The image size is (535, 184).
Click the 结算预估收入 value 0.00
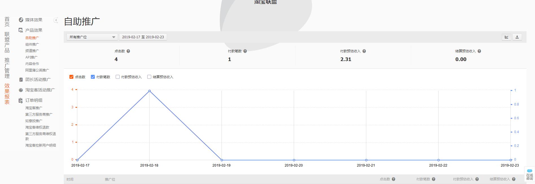[x=461, y=59]
